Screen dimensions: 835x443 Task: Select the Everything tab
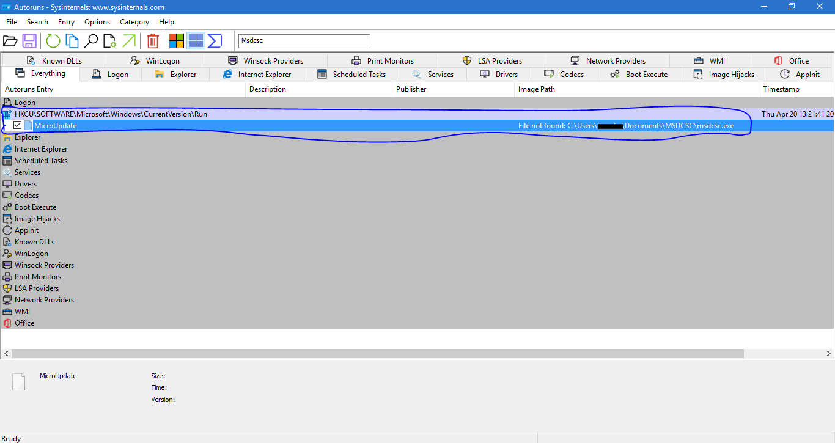41,73
